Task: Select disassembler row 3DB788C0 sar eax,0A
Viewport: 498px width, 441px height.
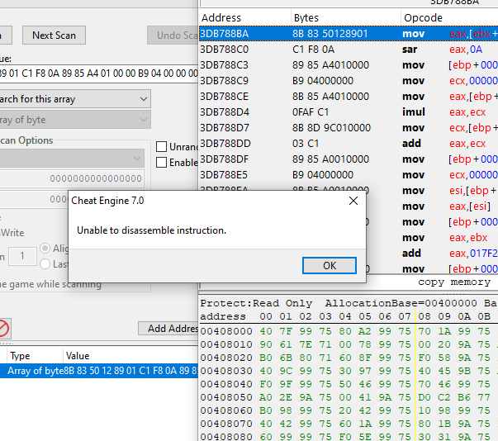Action: click(x=349, y=50)
